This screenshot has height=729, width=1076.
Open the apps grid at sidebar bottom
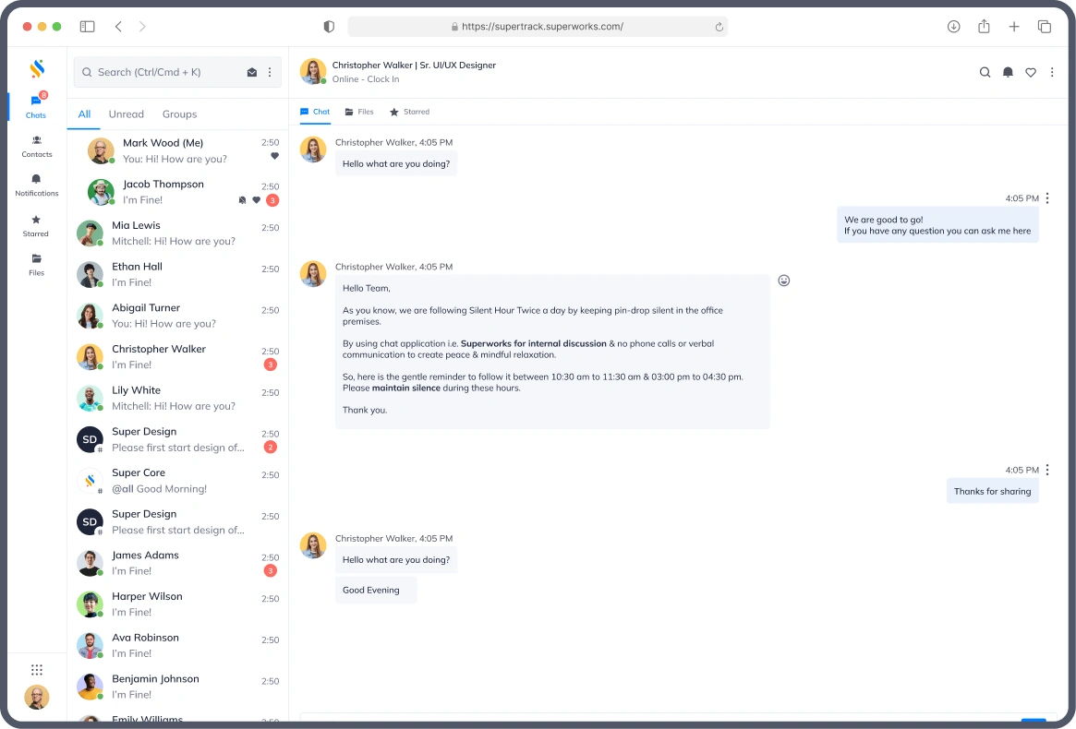(x=37, y=669)
